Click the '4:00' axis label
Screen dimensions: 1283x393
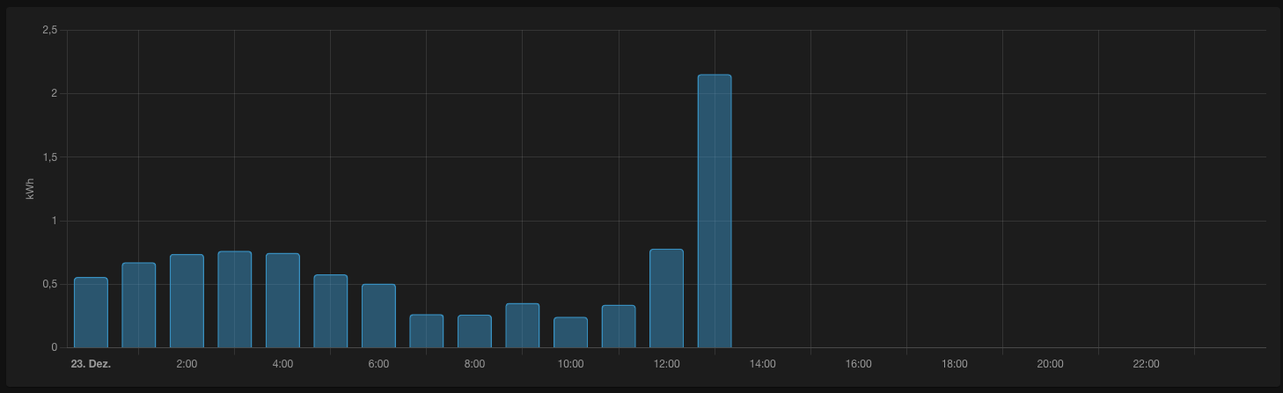282,364
